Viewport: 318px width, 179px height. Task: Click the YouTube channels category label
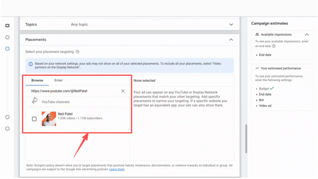(x=56, y=102)
